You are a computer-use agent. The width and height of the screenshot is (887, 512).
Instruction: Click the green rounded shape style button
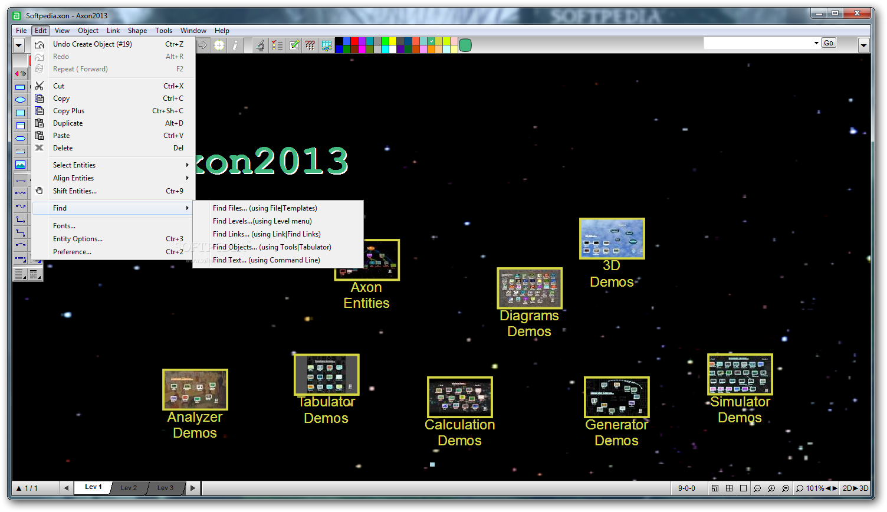(465, 45)
